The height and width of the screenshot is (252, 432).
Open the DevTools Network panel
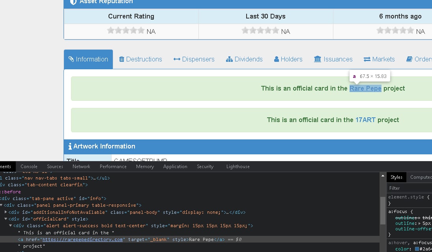(81, 167)
